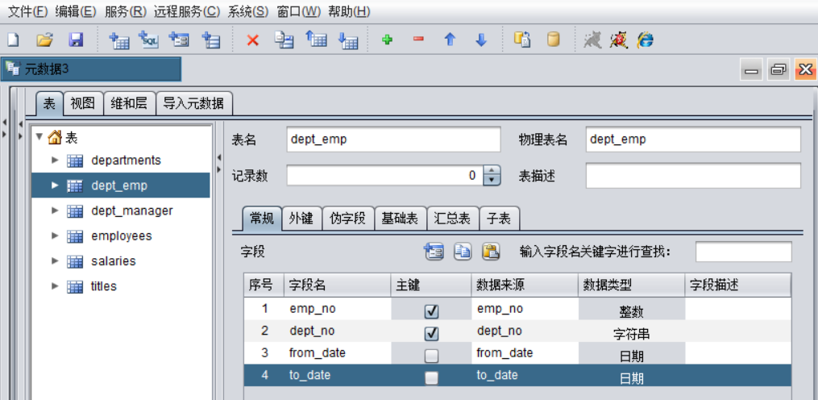
Task: Check primary key for from_date
Action: 431,356
